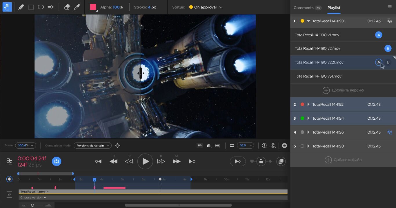Open the zoom 100.4% dropdown
The height and width of the screenshot is (208, 396).
click(26, 145)
